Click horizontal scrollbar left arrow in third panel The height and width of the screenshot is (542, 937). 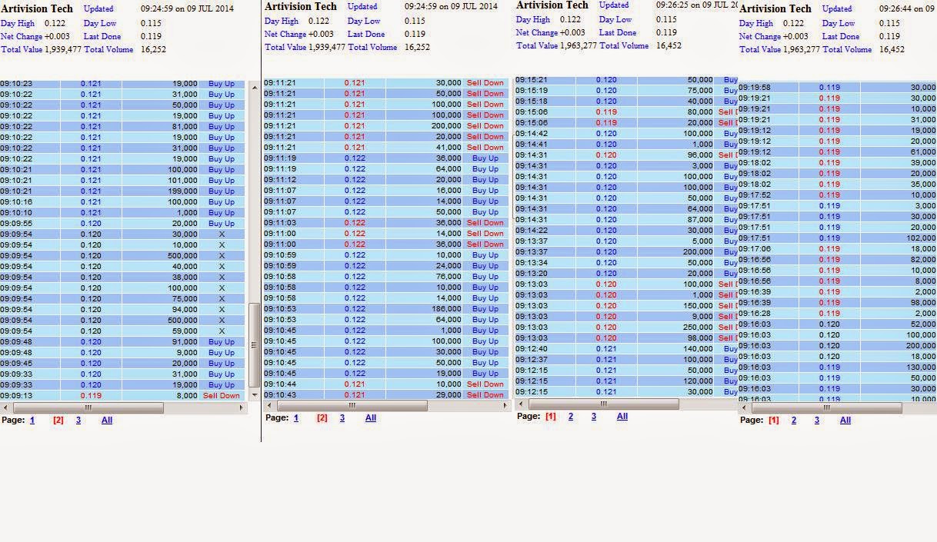click(x=521, y=404)
